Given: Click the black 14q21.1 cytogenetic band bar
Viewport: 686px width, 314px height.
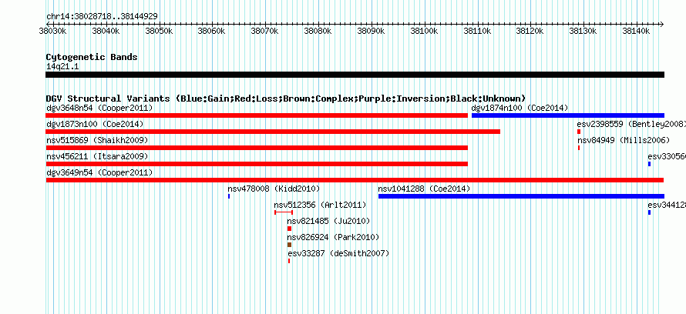Looking at the screenshot, I should tap(355, 75).
